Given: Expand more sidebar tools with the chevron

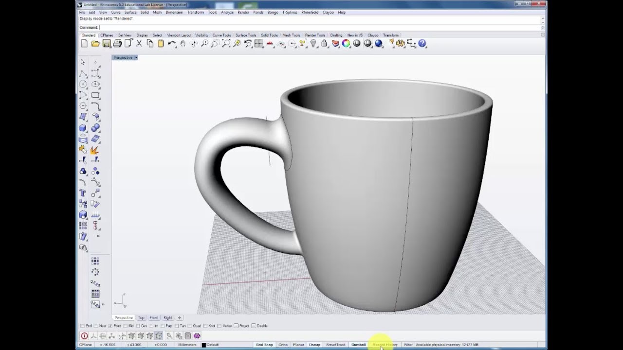Looking at the screenshot, I should (98, 236).
